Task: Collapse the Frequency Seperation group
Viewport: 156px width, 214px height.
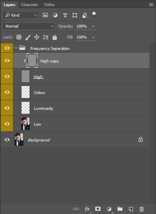Action: 16,48
